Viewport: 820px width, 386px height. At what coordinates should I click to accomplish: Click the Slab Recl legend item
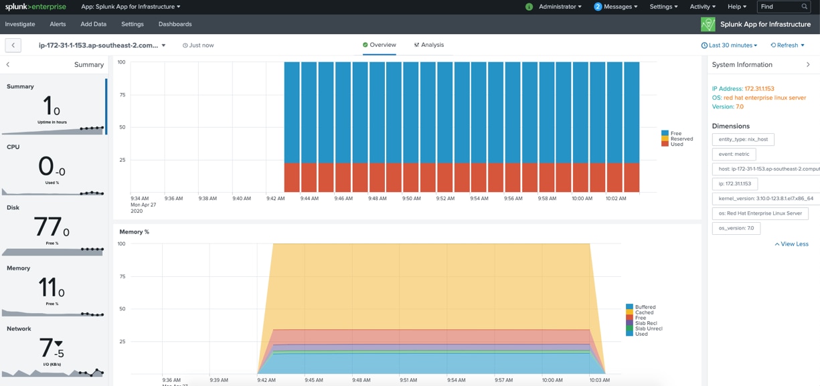click(x=641, y=323)
